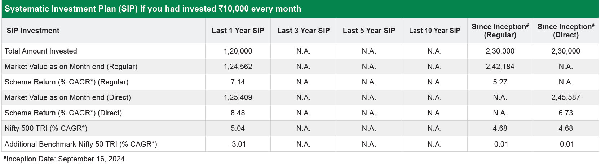Select the 8.48 direct return cell
The width and height of the screenshot is (601, 165).
coord(238,113)
